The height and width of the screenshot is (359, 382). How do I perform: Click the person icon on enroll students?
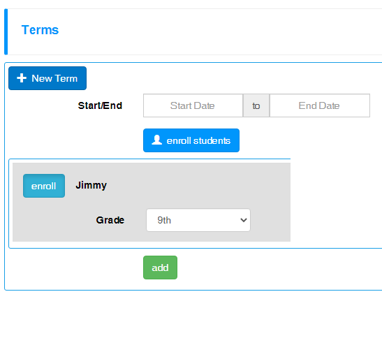(x=156, y=140)
